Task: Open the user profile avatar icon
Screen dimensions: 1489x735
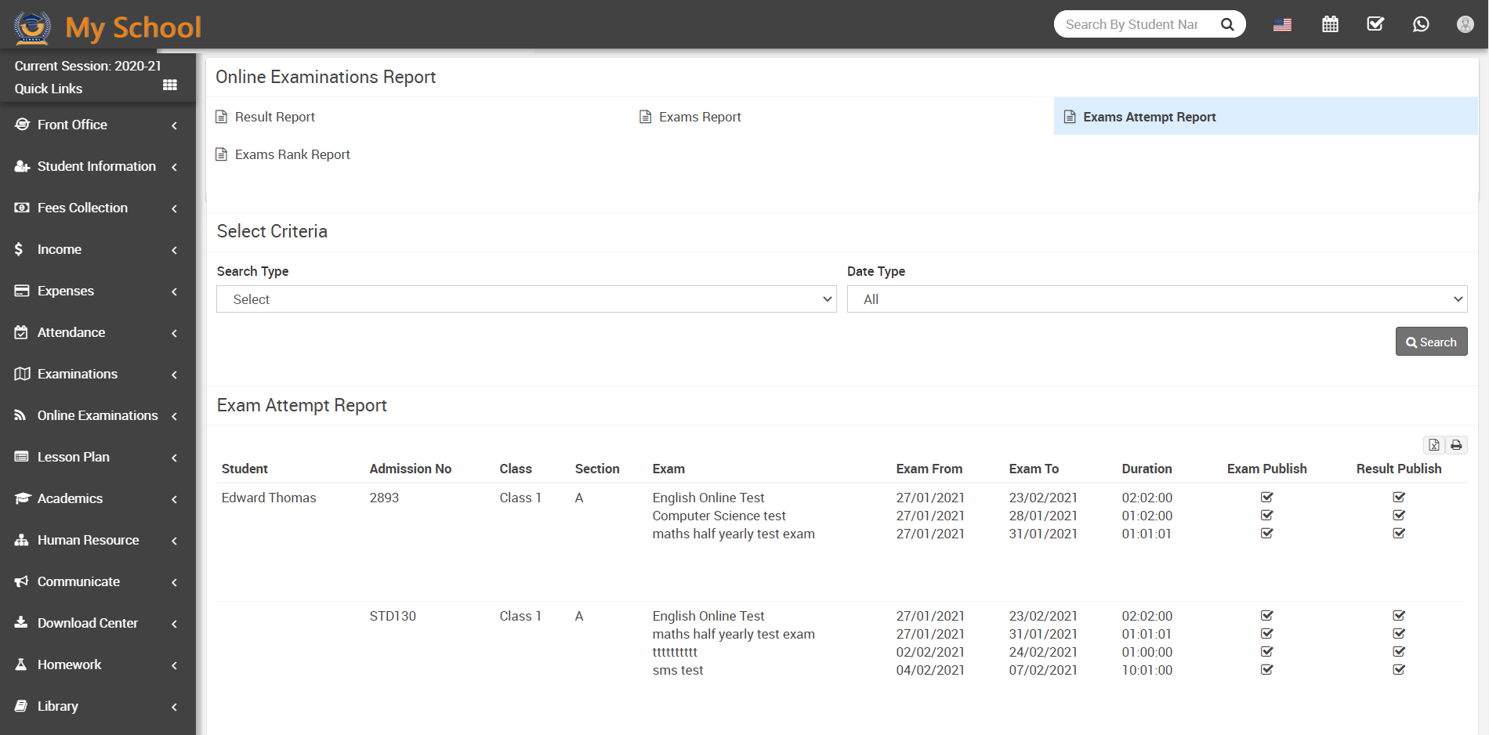Action: tap(1466, 24)
